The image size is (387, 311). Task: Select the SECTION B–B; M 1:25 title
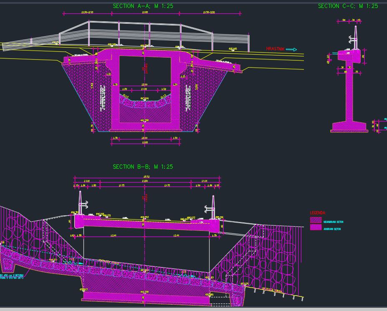pyautogui.click(x=144, y=166)
